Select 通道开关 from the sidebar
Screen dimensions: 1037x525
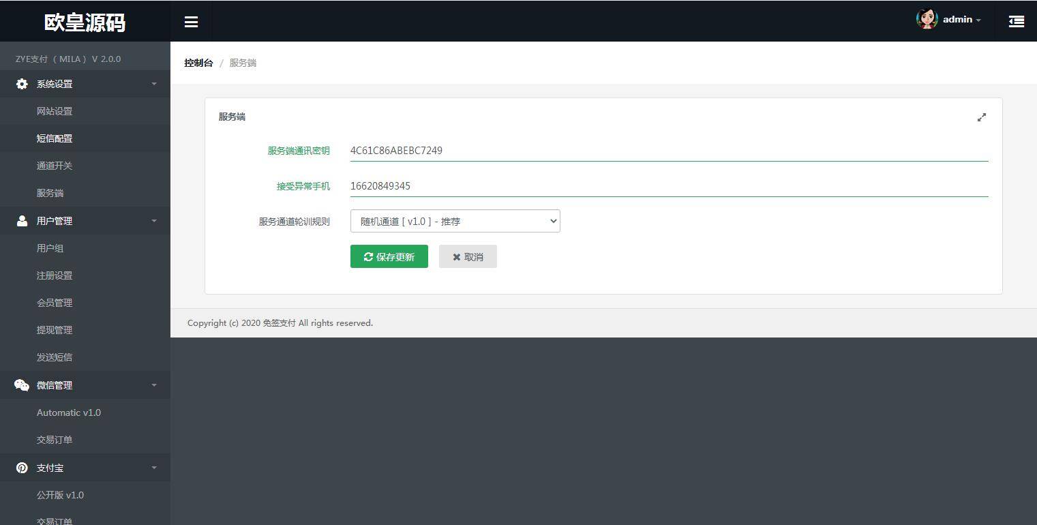coord(55,166)
